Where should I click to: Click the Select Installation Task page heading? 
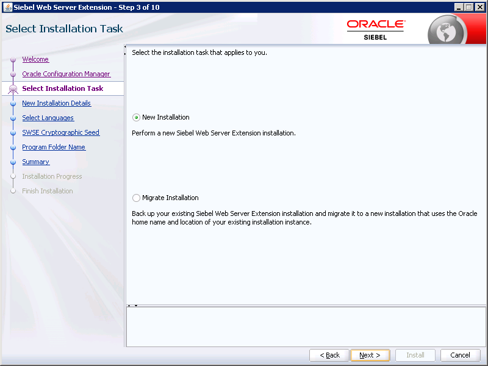[65, 29]
